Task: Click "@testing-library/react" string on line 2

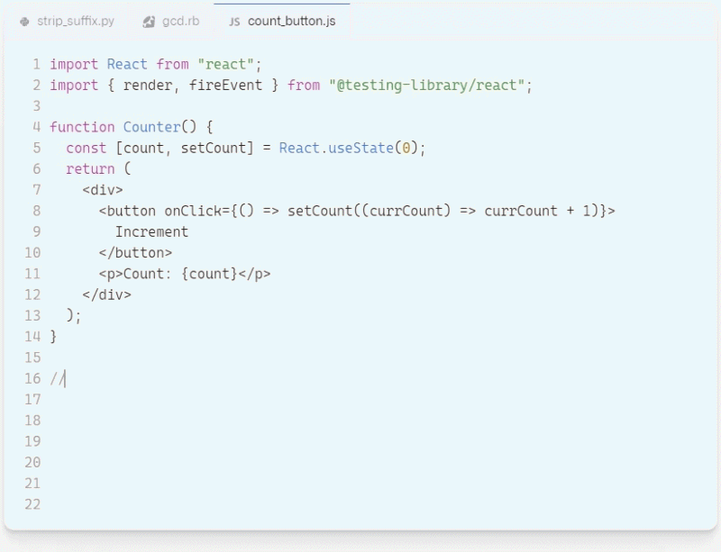Action: 426,86
